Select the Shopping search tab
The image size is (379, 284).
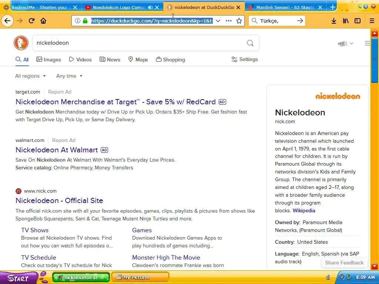click(x=170, y=60)
